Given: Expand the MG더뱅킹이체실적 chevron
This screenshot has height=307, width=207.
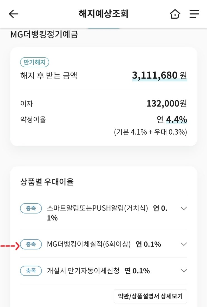Looking at the screenshot, I should [x=184, y=244].
